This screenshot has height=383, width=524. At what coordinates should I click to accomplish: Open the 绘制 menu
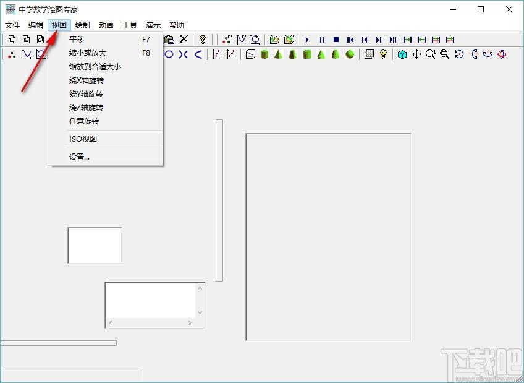83,25
